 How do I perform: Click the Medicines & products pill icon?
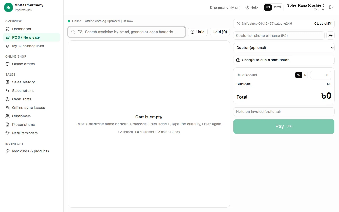point(7,151)
